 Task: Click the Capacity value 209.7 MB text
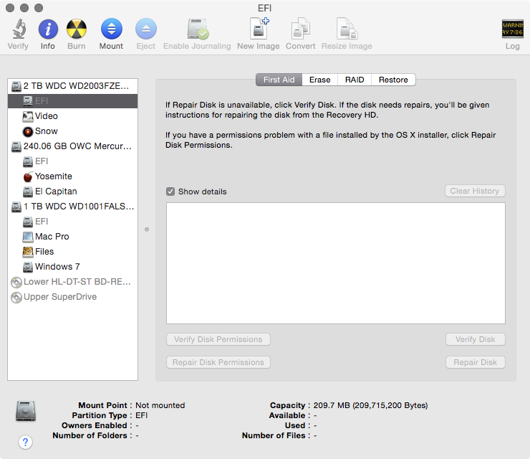[x=370, y=405]
